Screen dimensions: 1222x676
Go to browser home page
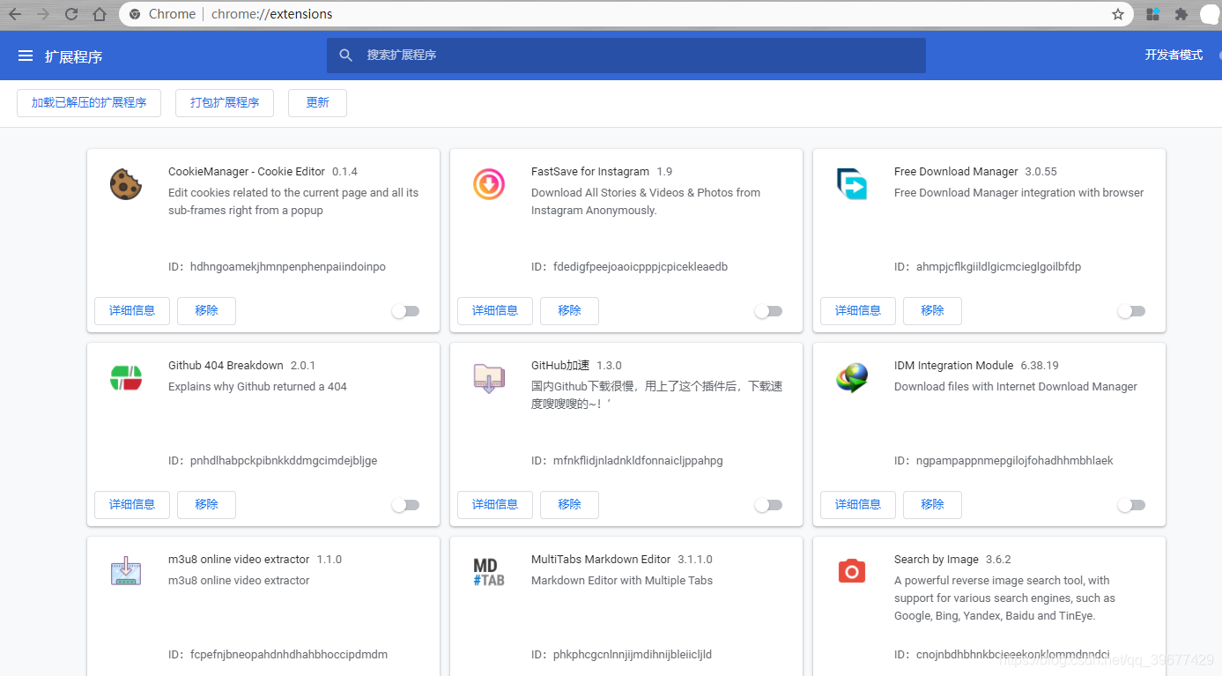100,14
